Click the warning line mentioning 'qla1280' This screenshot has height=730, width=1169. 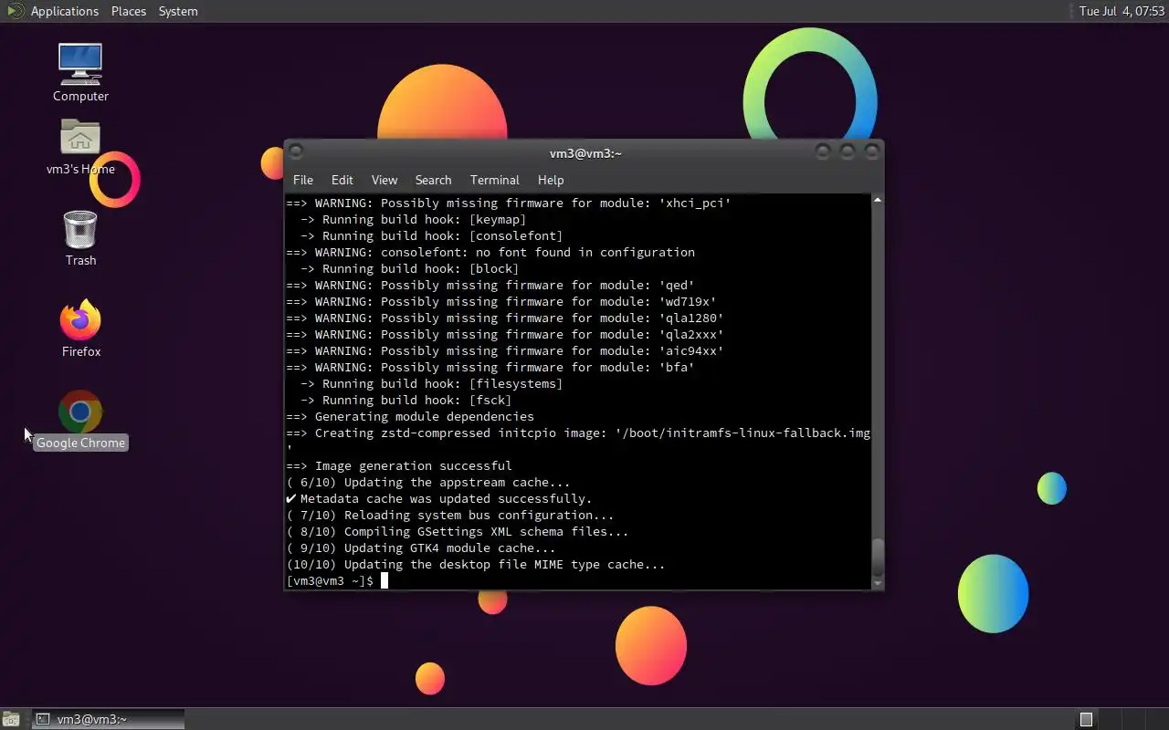505,318
